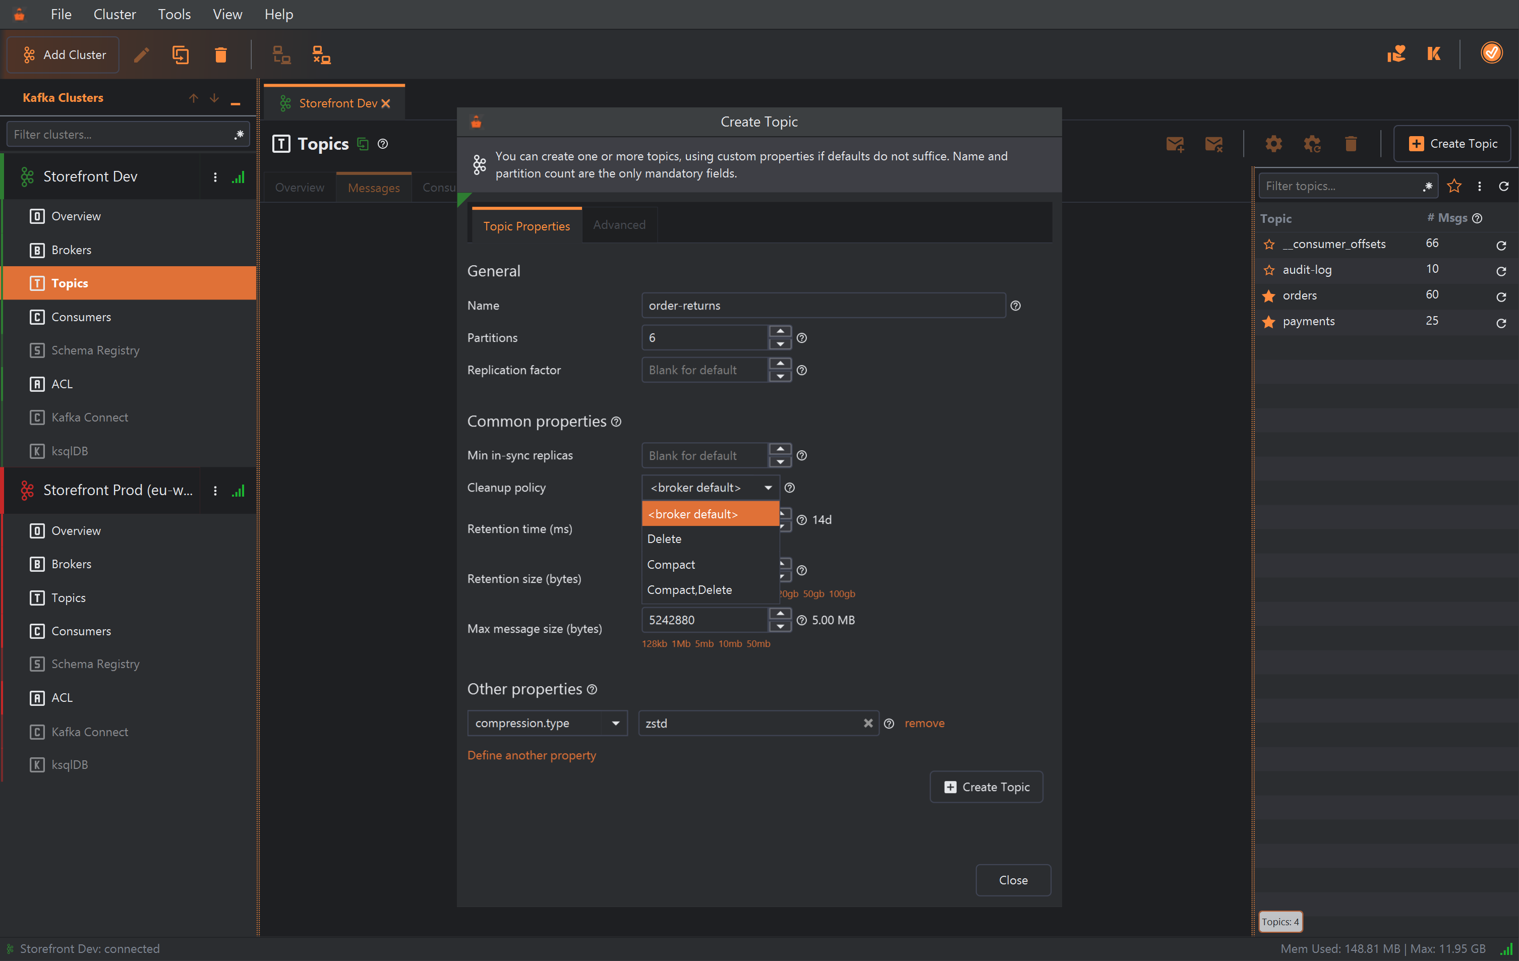This screenshot has height=961, width=1519.
Task: Toggle regex filter in topics filter box
Action: coord(1428,186)
